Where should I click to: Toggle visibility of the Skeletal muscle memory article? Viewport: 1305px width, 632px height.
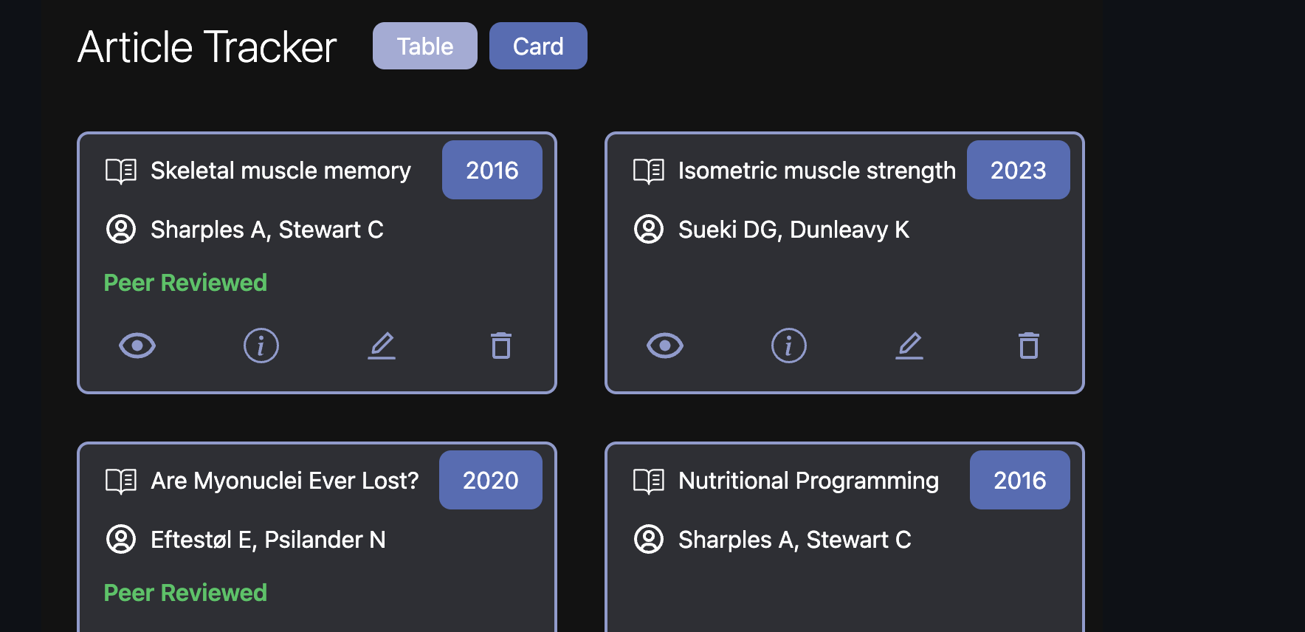139,345
